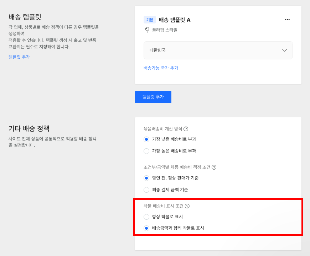Click the help icon next to 묶음배송비 계산 방식

[x=186, y=129]
